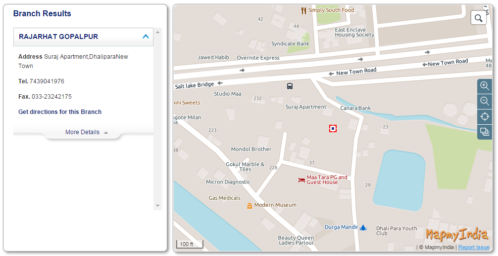Click the Maa Tara PG and Guest House label

327,180
